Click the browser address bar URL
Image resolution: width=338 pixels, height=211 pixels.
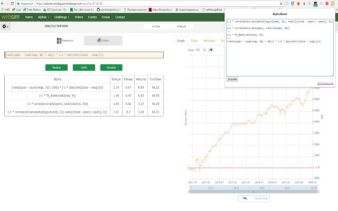coord(69,4)
